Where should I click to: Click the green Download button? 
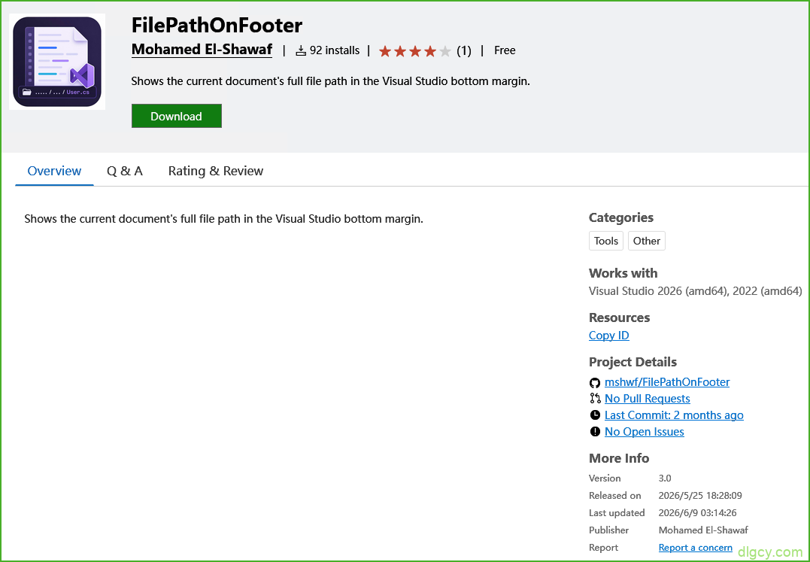point(176,116)
